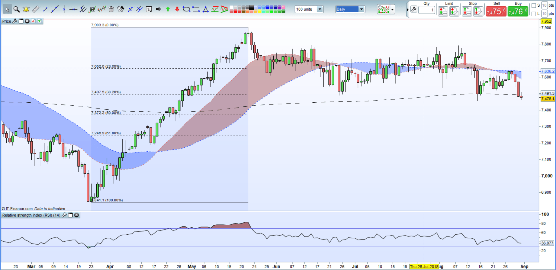The height and width of the screenshot is (270, 556).
Task: Select the rectangle drawing tool
Action: click(x=196, y=10)
